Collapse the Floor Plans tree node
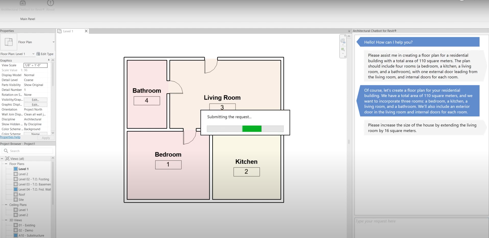 [6, 164]
